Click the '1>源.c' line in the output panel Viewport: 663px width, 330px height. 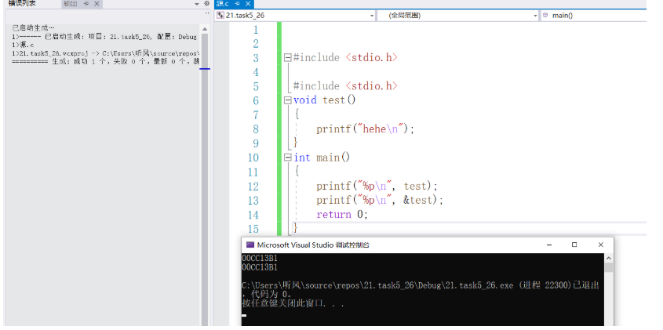point(24,45)
